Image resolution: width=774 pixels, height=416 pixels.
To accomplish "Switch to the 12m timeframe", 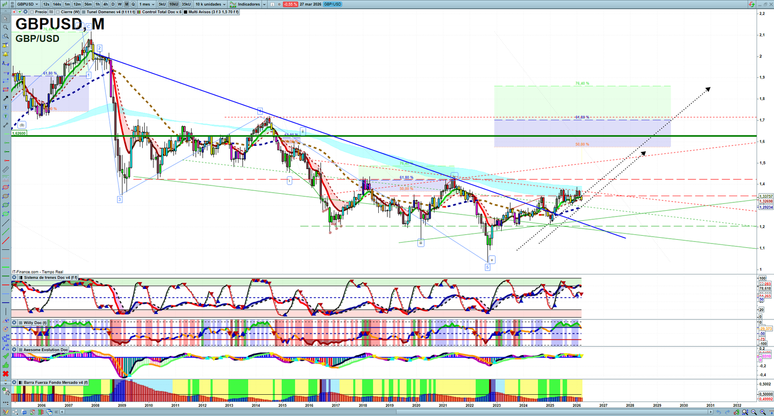I will [77, 4].
